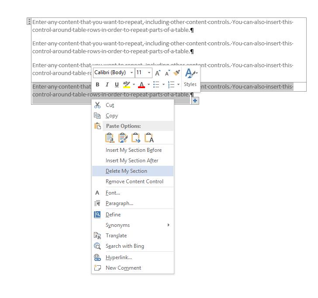318x298 pixels.
Task: Select New Comment menu entry
Action: pyautogui.click(x=133, y=268)
